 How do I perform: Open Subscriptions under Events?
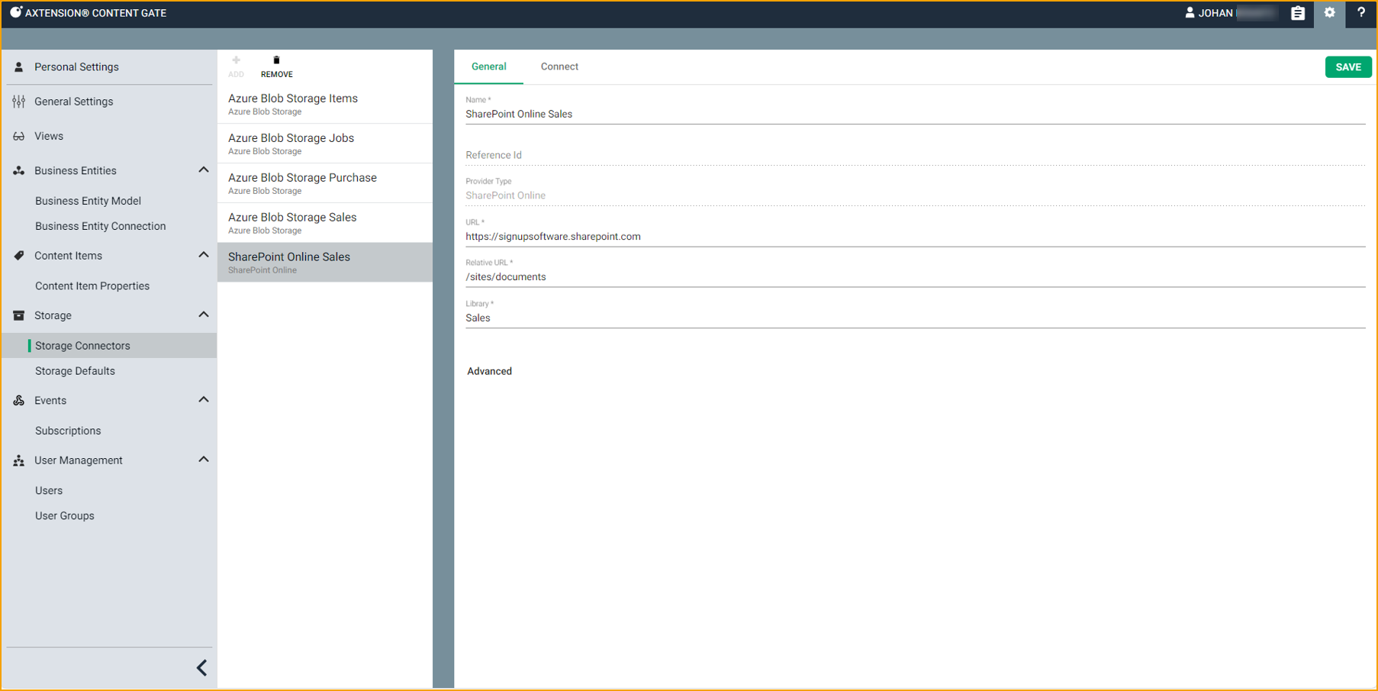click(x=68, y=431)
